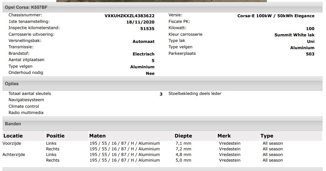Click the Merk column header
The height and width of the screenshot is (171, 326).
(x=238, y=136)
